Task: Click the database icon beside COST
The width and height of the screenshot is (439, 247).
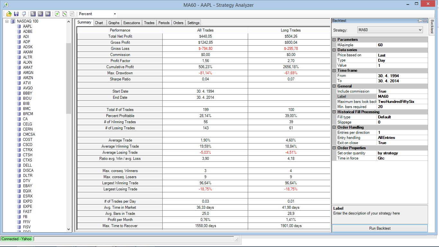Action: click(19, 140)
